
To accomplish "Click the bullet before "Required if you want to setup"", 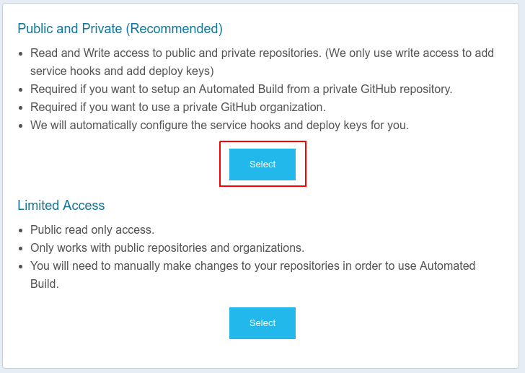I will click(22, 89).
